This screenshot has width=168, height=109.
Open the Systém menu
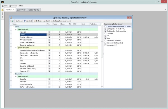point(5,6)
